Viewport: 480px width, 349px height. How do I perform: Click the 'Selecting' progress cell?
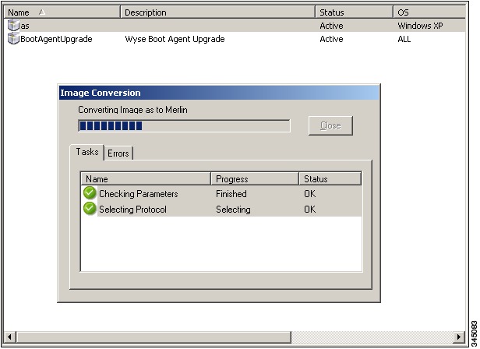[233, 210]
